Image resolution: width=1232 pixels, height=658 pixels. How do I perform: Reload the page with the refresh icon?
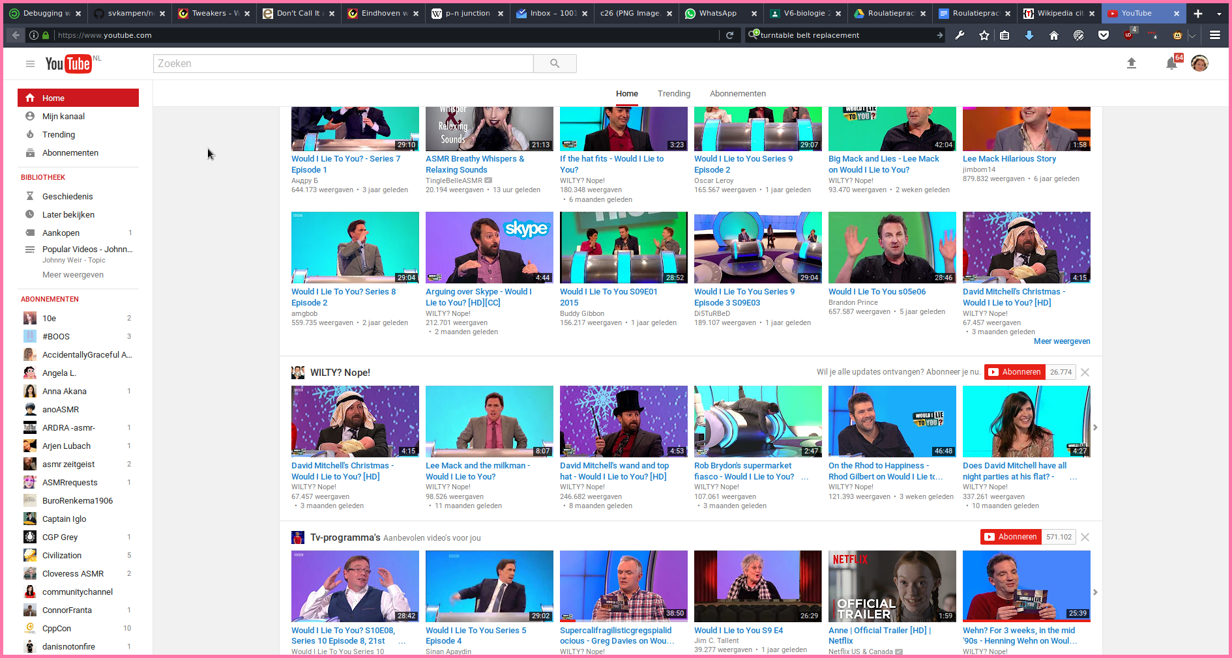pos(730,35)
